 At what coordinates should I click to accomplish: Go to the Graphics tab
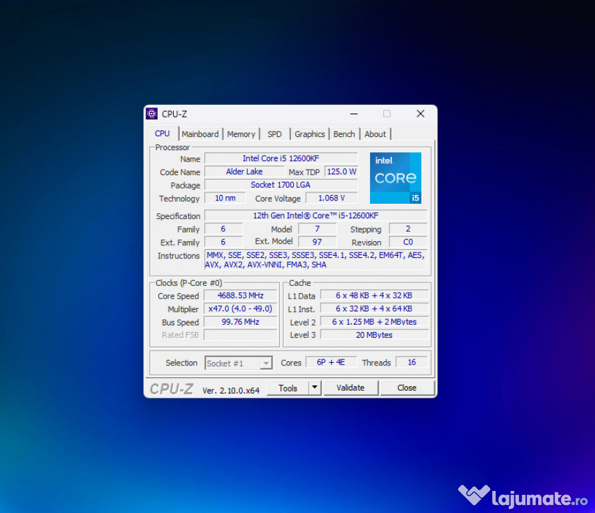tap(310, 134)
